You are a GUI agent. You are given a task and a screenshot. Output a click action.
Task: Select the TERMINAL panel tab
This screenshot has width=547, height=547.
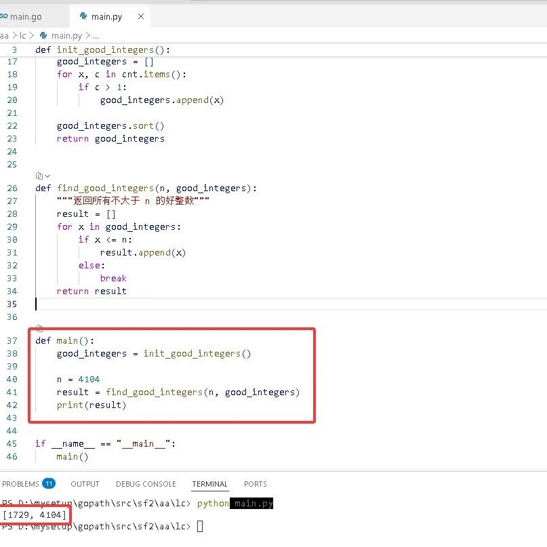point(209,484)
